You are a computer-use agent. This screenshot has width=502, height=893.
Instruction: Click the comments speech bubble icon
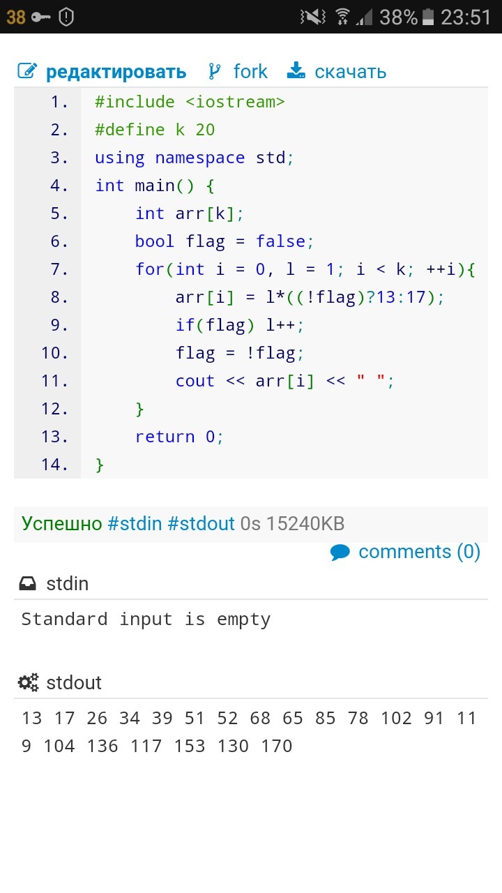pos(340,553)
